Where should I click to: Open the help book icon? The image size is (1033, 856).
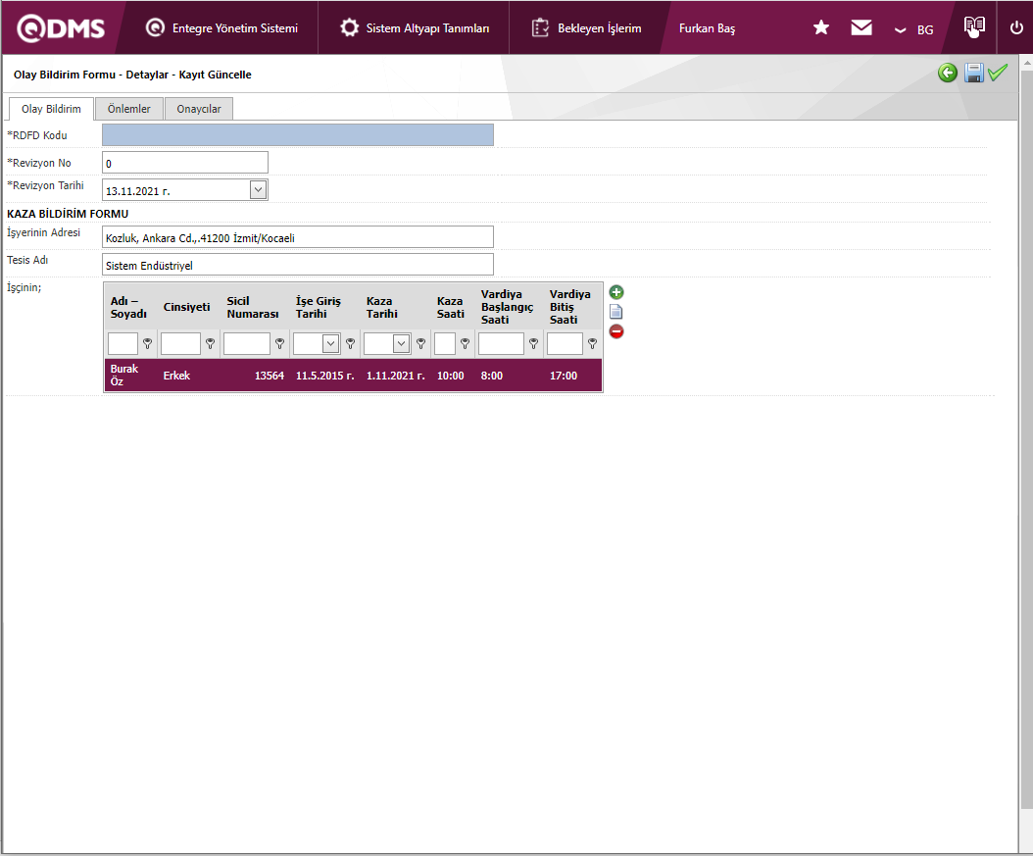[974, 27]
